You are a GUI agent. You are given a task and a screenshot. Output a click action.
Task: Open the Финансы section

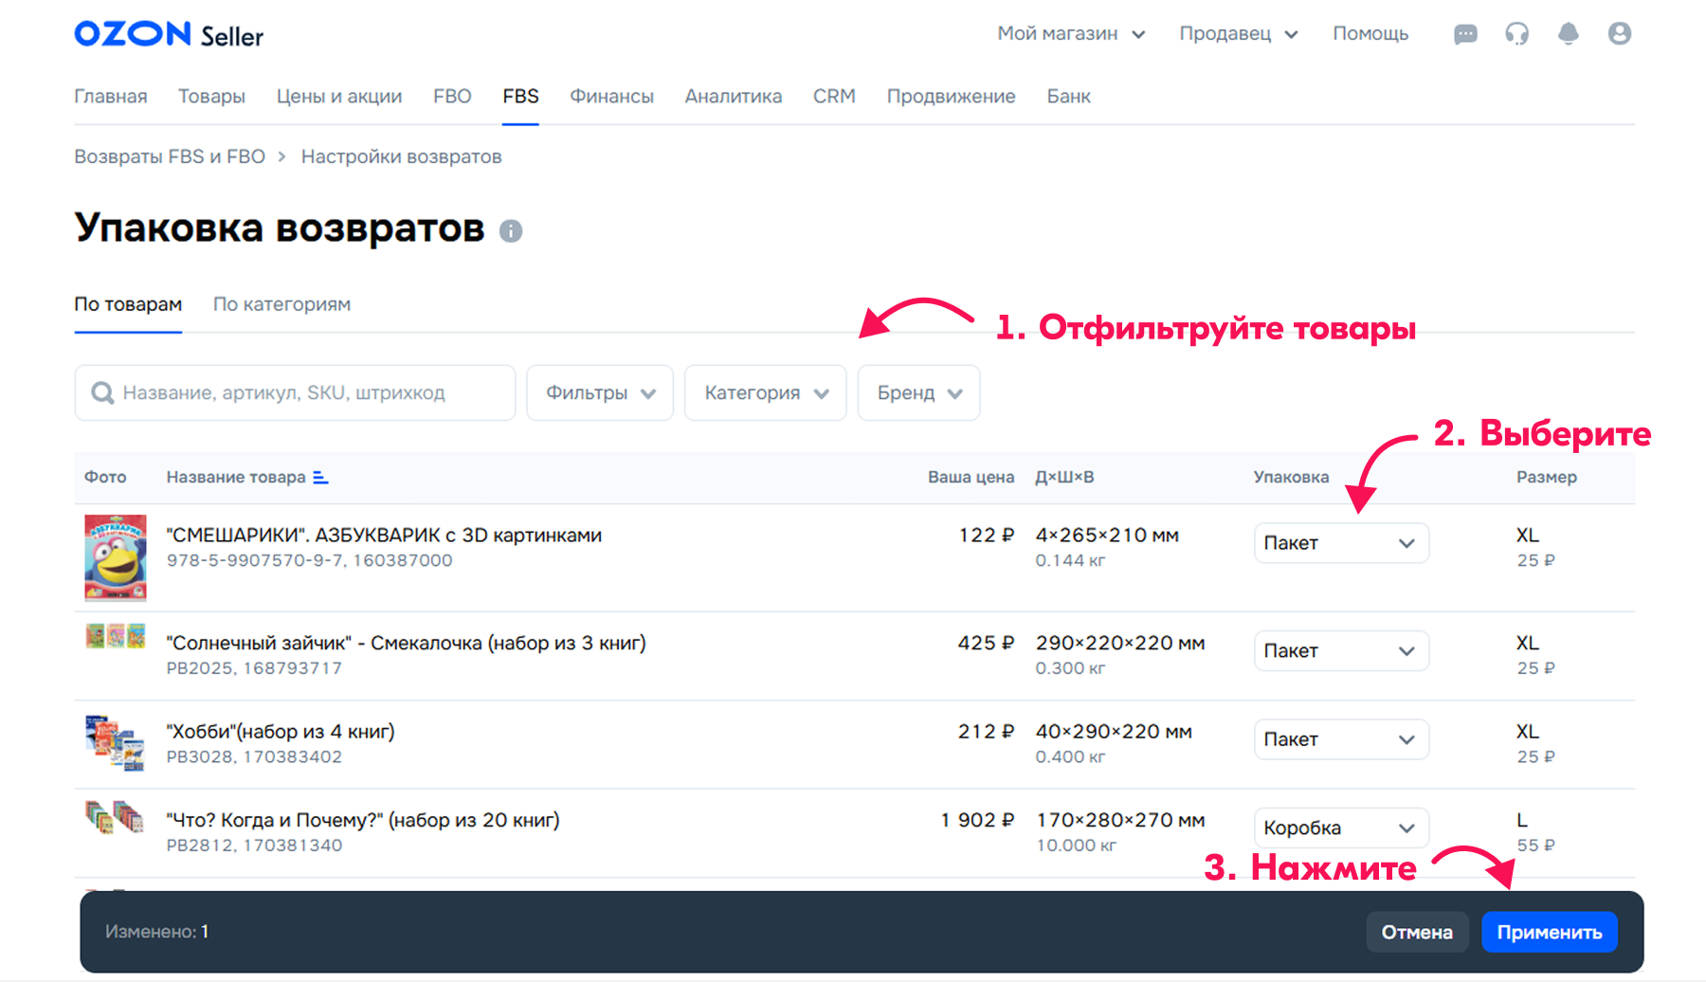point(611,97)
